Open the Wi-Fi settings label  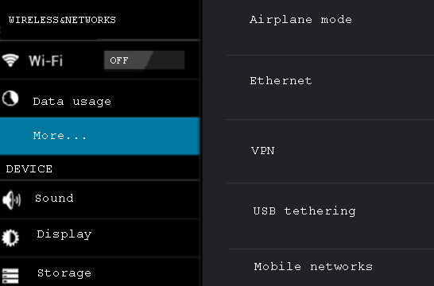click(46, 60)
